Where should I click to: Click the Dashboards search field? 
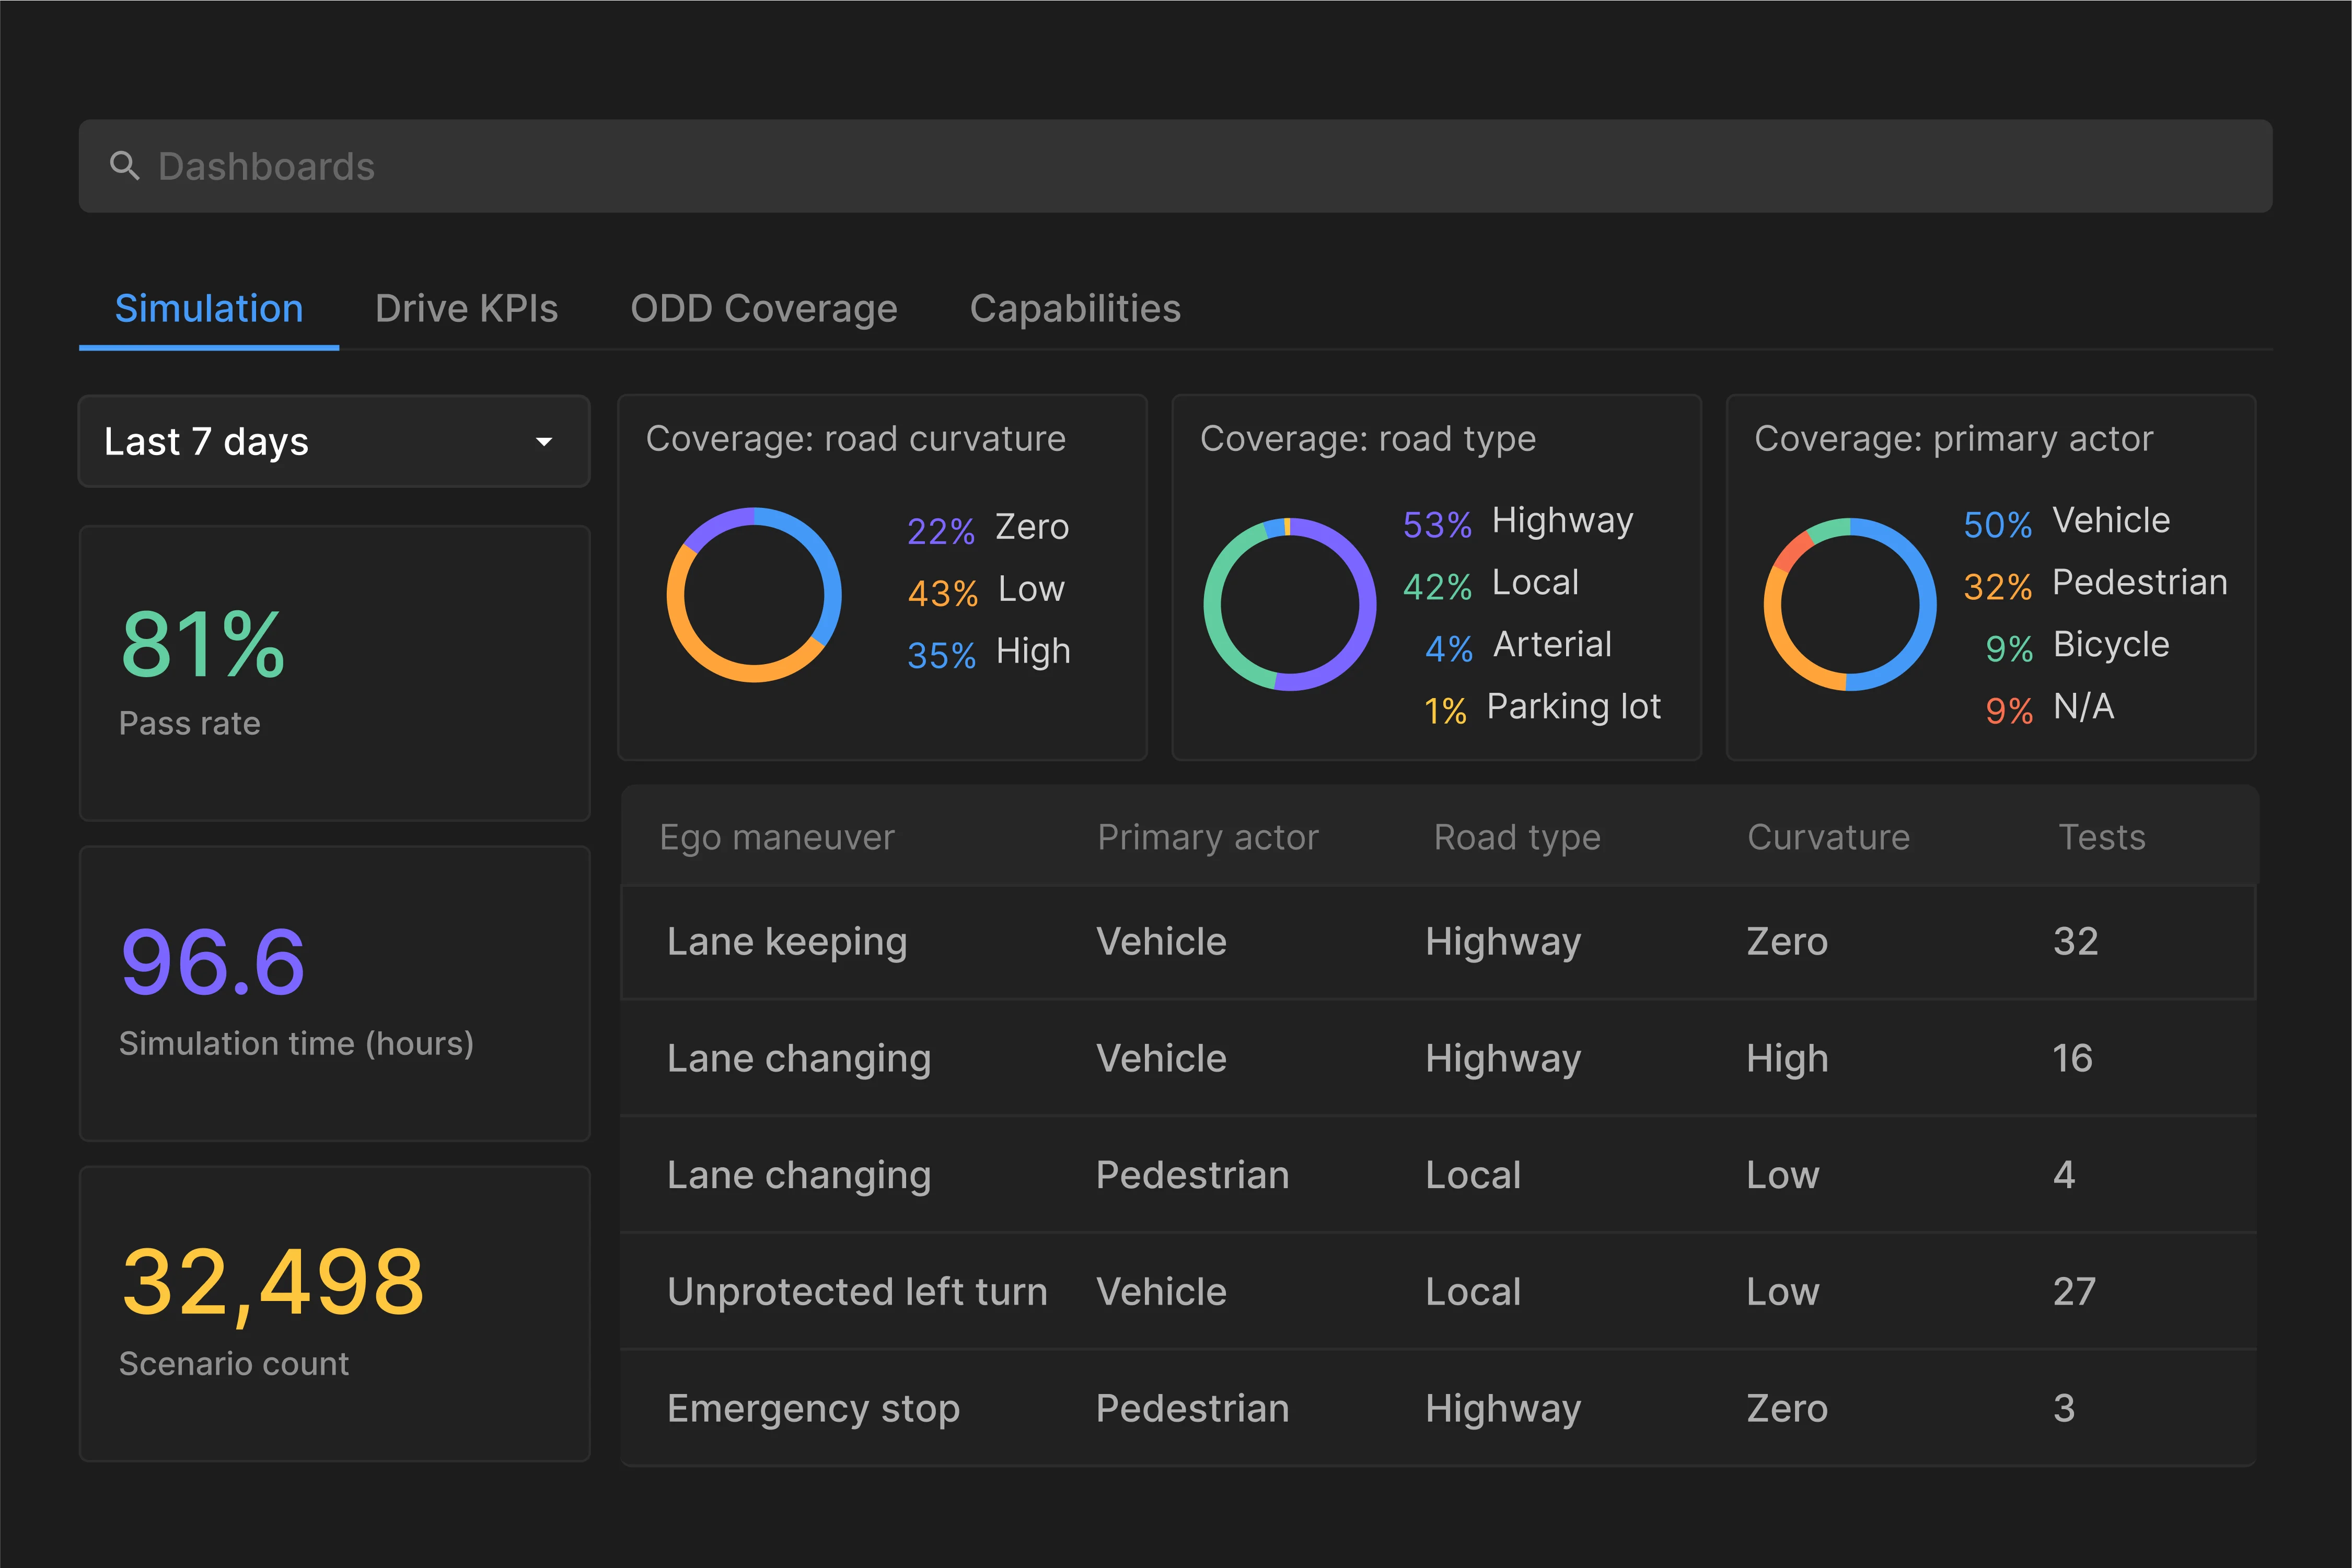click(1175, 166)
